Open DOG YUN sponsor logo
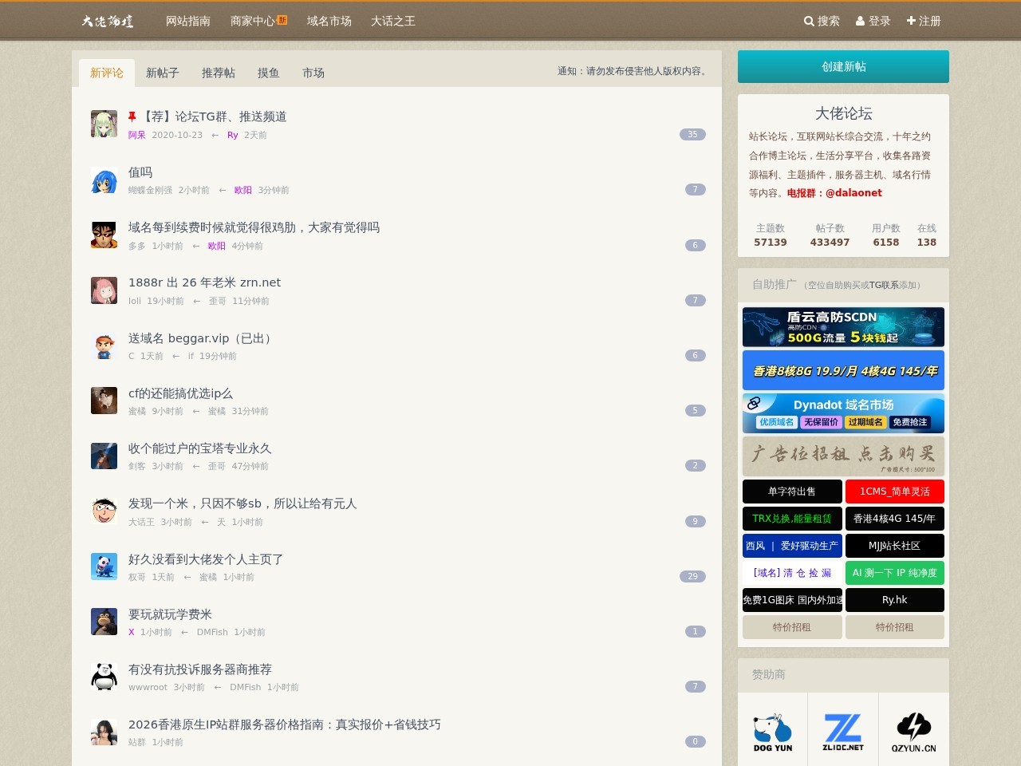1021x766 pixels. (772, 732)
